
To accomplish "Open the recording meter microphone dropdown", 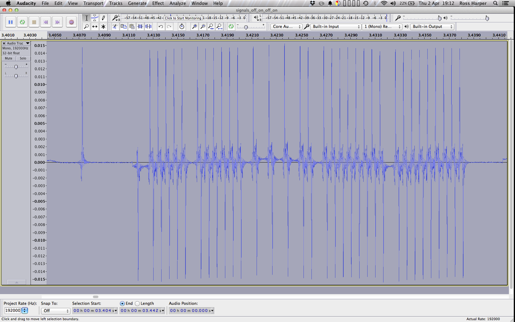I will point(115,18).
